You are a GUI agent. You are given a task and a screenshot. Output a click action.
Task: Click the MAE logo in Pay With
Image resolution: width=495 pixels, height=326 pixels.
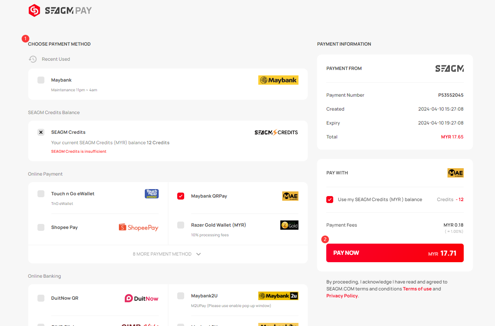tap(456, 173)
